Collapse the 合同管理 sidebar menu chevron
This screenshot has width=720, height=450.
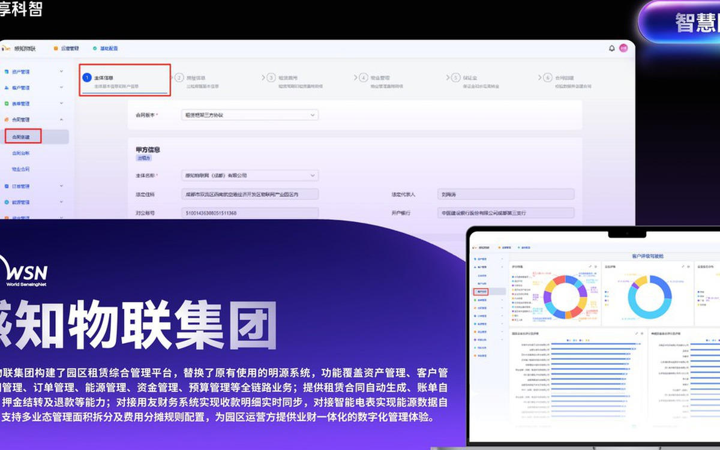click(61, 120)
